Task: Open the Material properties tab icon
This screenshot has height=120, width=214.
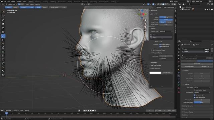Action: tap(179, 88)
